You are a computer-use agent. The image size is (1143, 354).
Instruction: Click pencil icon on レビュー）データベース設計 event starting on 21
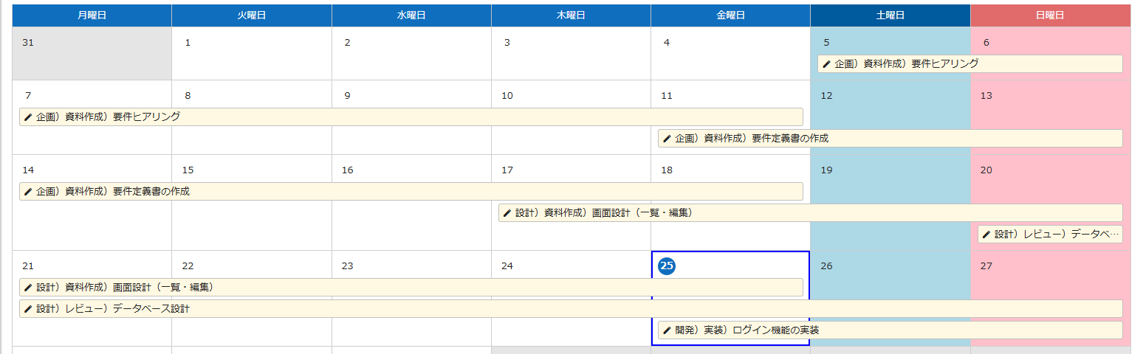(x=28, y=309)
